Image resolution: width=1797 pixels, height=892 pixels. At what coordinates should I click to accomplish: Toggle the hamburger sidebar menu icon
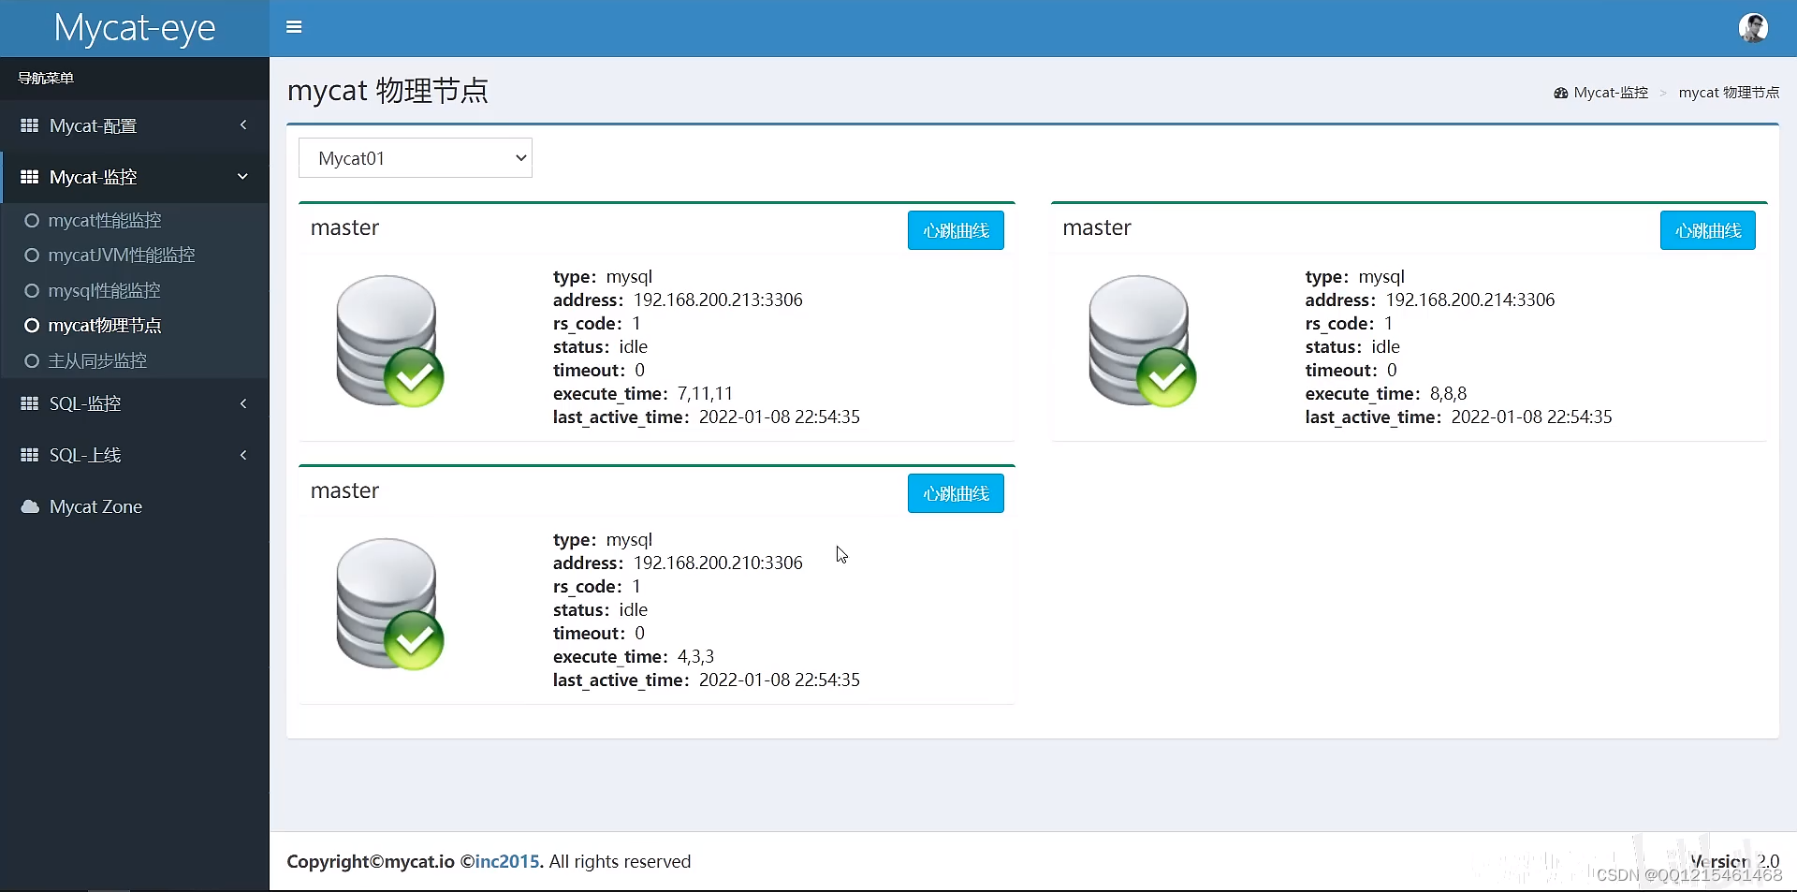(x=294, y=27)
